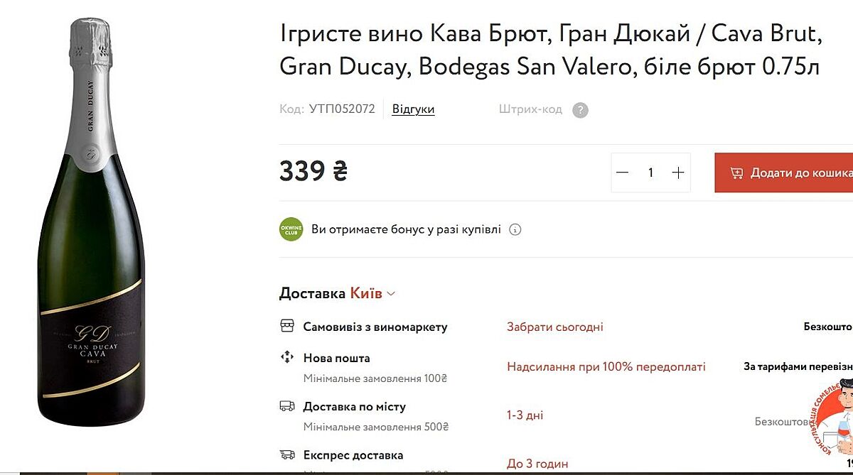Click the bonus info circle icon
The width and height of the screenshot is (853, 475).
(x=516, y=229)
